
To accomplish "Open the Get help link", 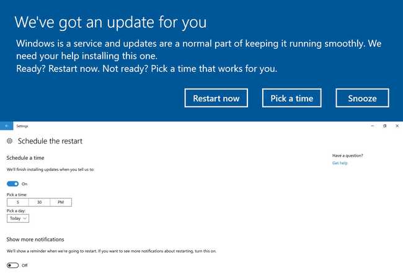I will point(340,163).
